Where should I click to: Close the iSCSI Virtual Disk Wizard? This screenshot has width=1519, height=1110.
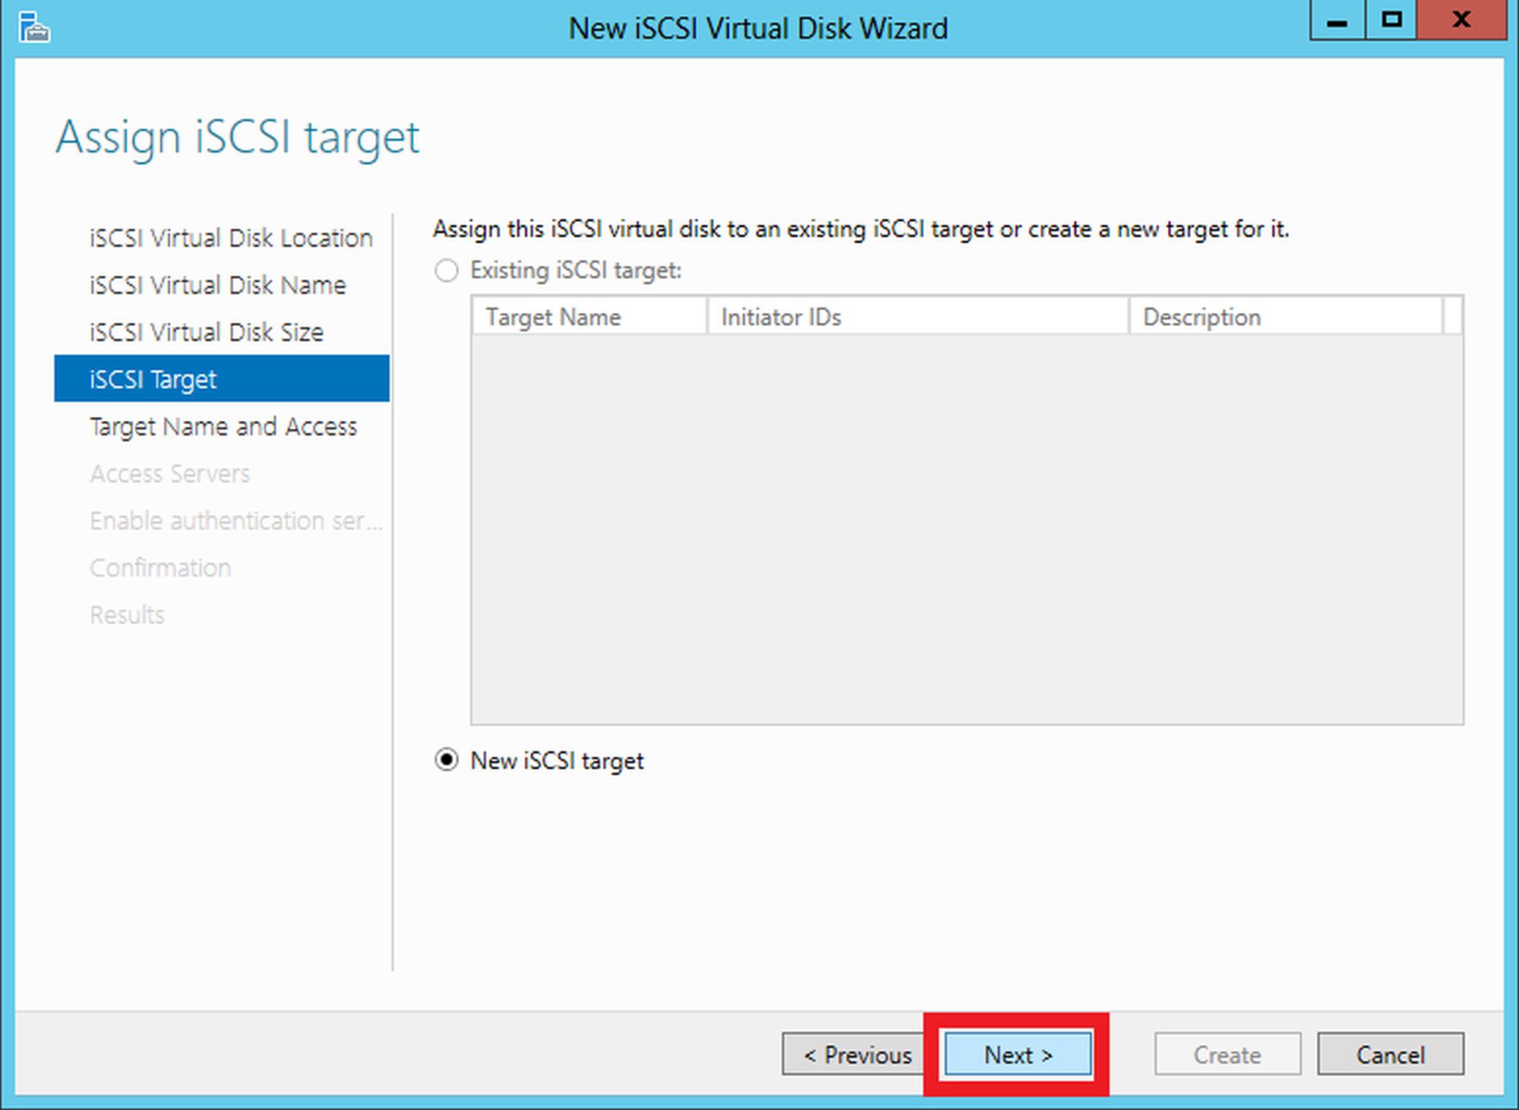click(1461, 21)
